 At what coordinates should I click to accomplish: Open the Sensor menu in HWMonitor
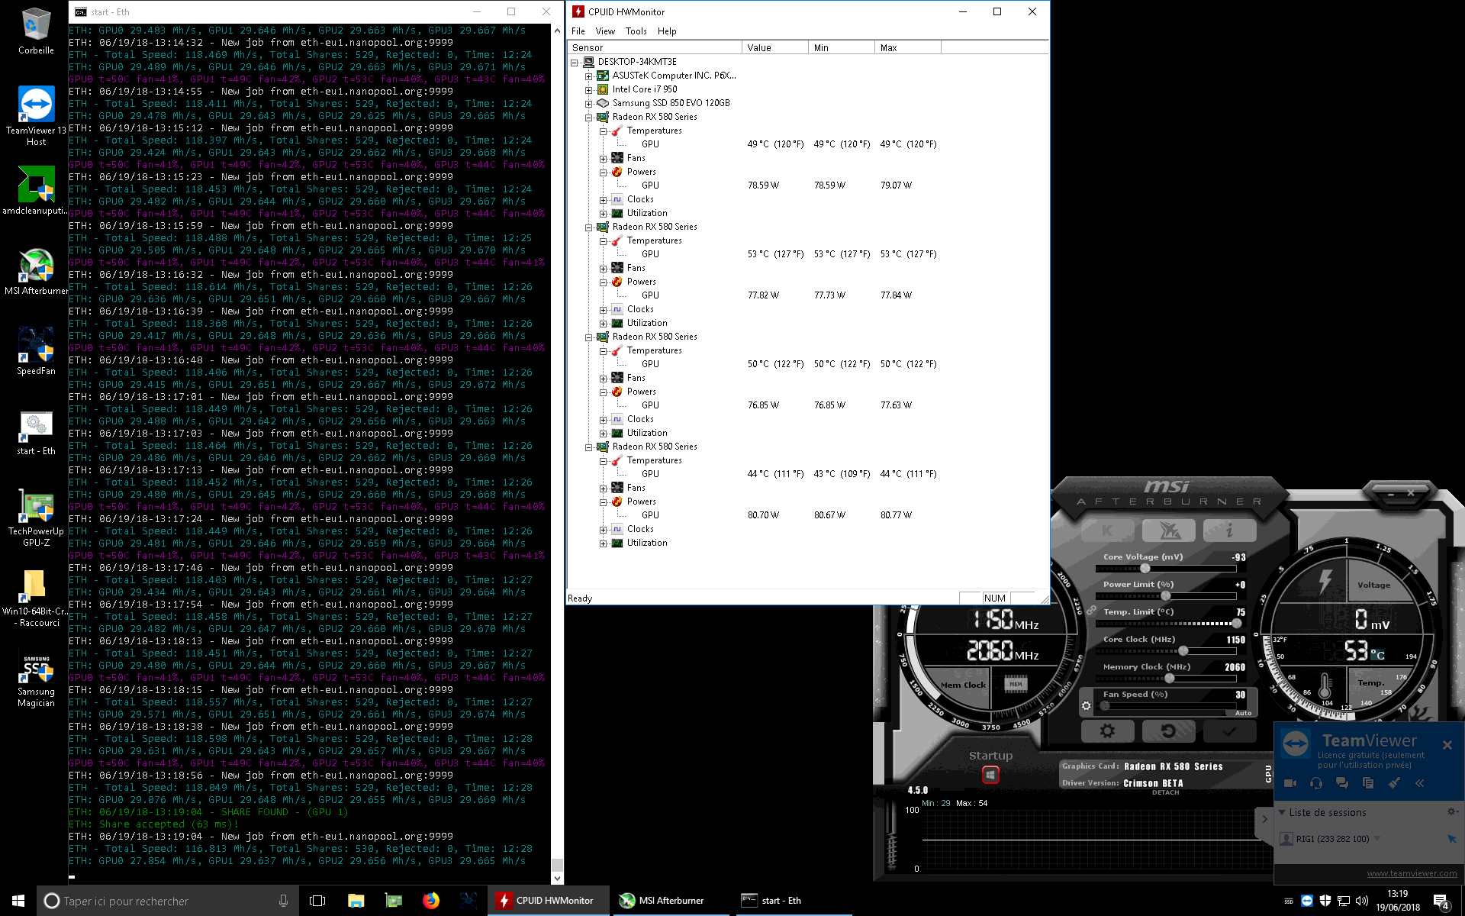[x=587, y=47]
